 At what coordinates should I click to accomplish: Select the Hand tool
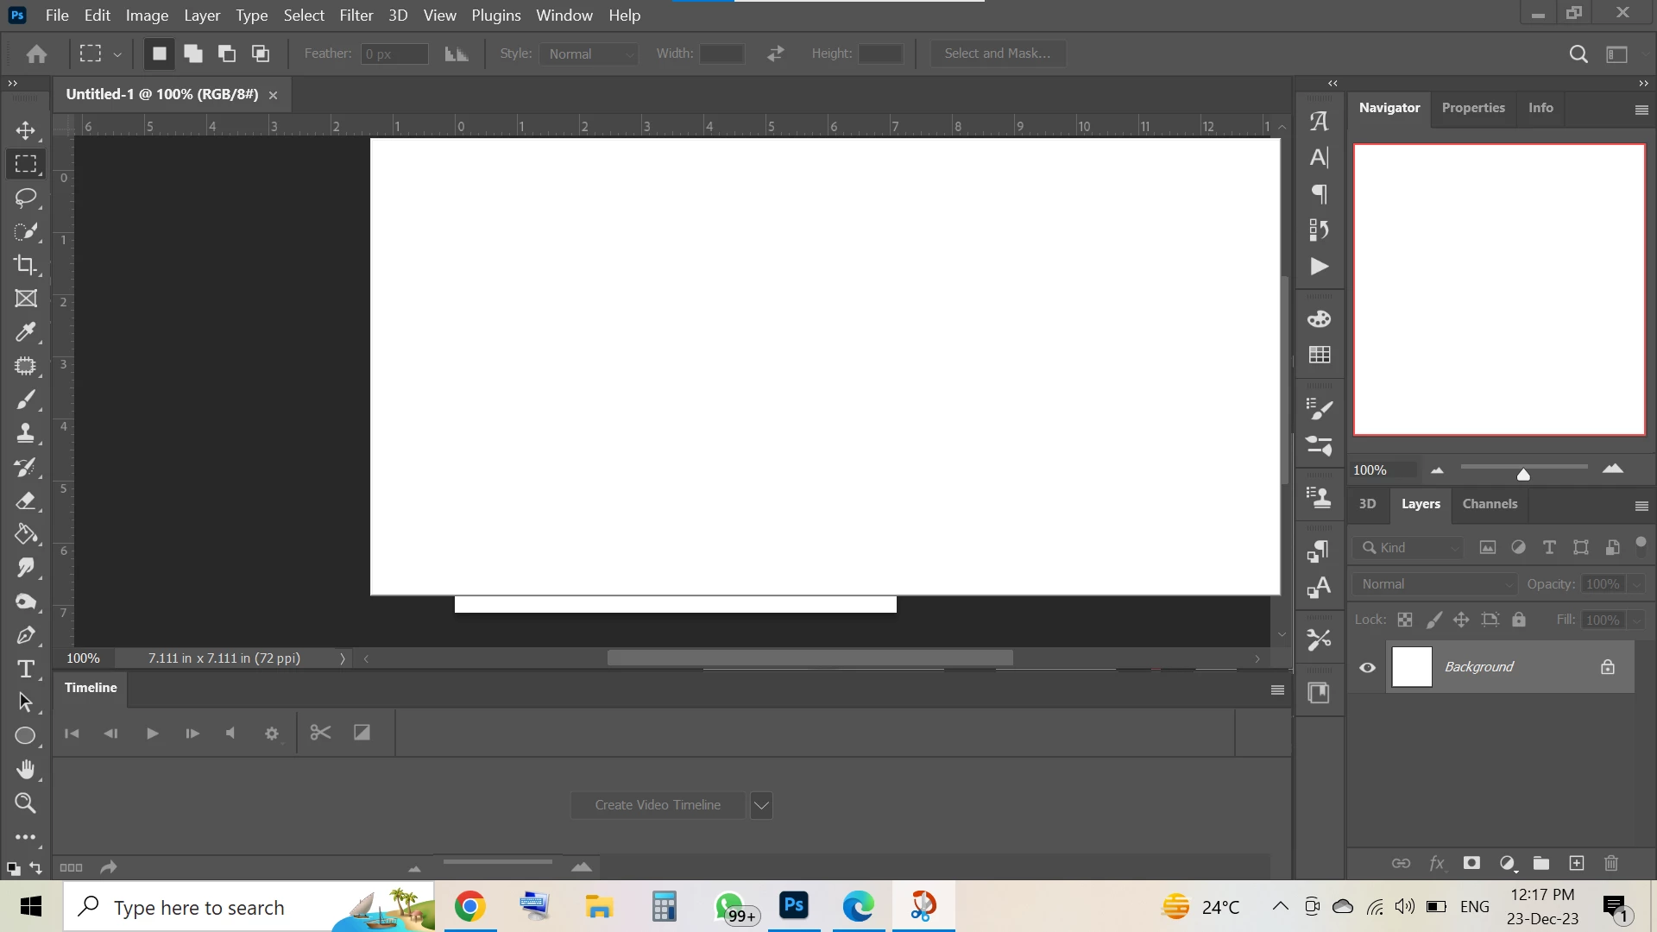click(x=25, y=769)
